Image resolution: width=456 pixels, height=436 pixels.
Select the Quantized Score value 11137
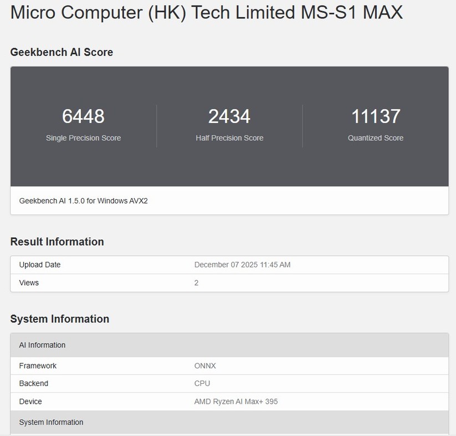pos(375,116)
